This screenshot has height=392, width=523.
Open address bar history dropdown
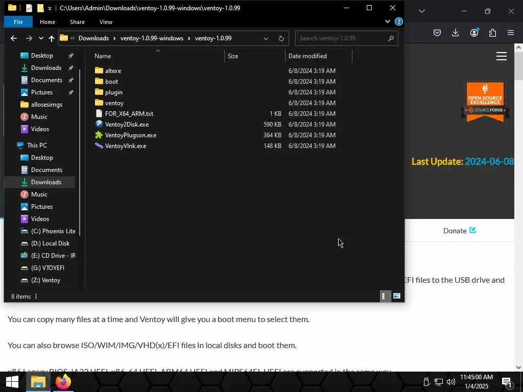[266, 39]
